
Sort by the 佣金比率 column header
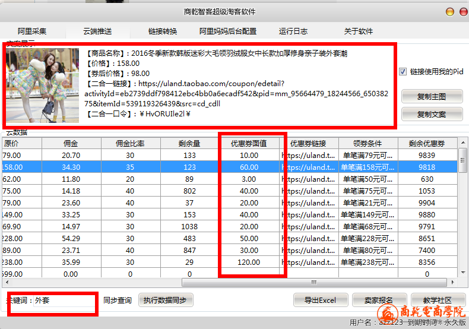tap(131, 143)
